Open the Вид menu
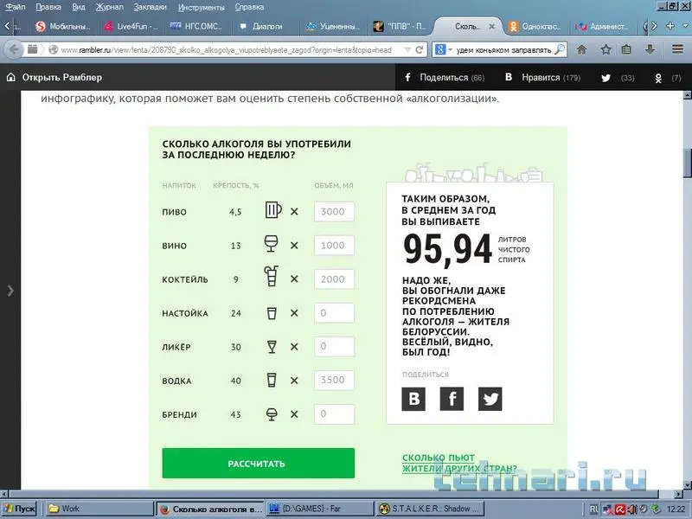This screenshot has width=692, height=519. [79, 7]
